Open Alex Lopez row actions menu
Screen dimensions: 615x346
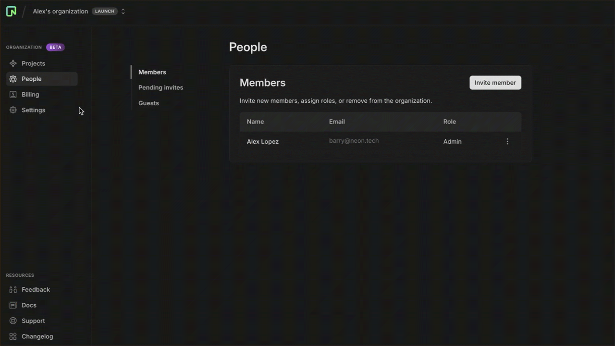click(507, 141)
